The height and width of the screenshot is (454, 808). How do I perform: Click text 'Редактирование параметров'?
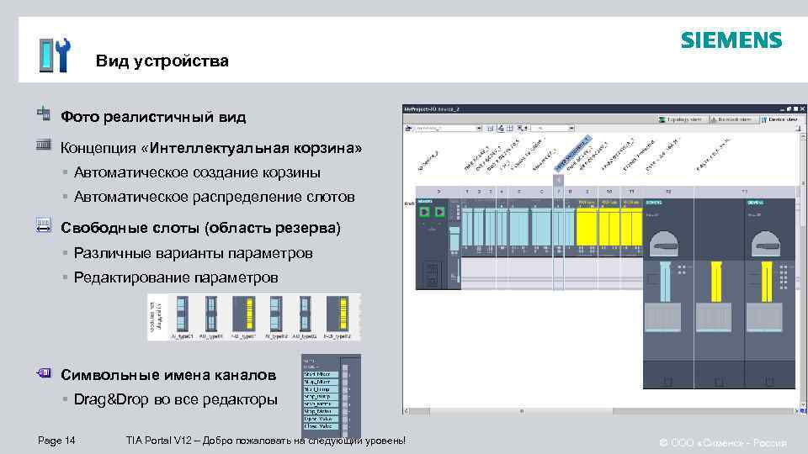[x=176, y=277]
